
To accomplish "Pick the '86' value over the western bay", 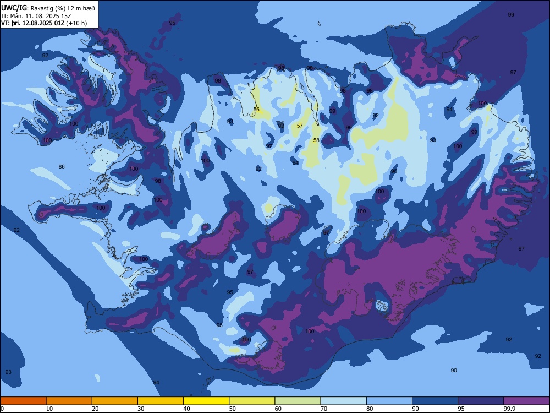I will tap(62, 166).
